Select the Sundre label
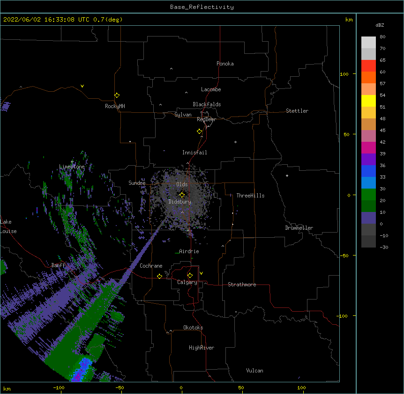404x394 pixels. point(137,183)
